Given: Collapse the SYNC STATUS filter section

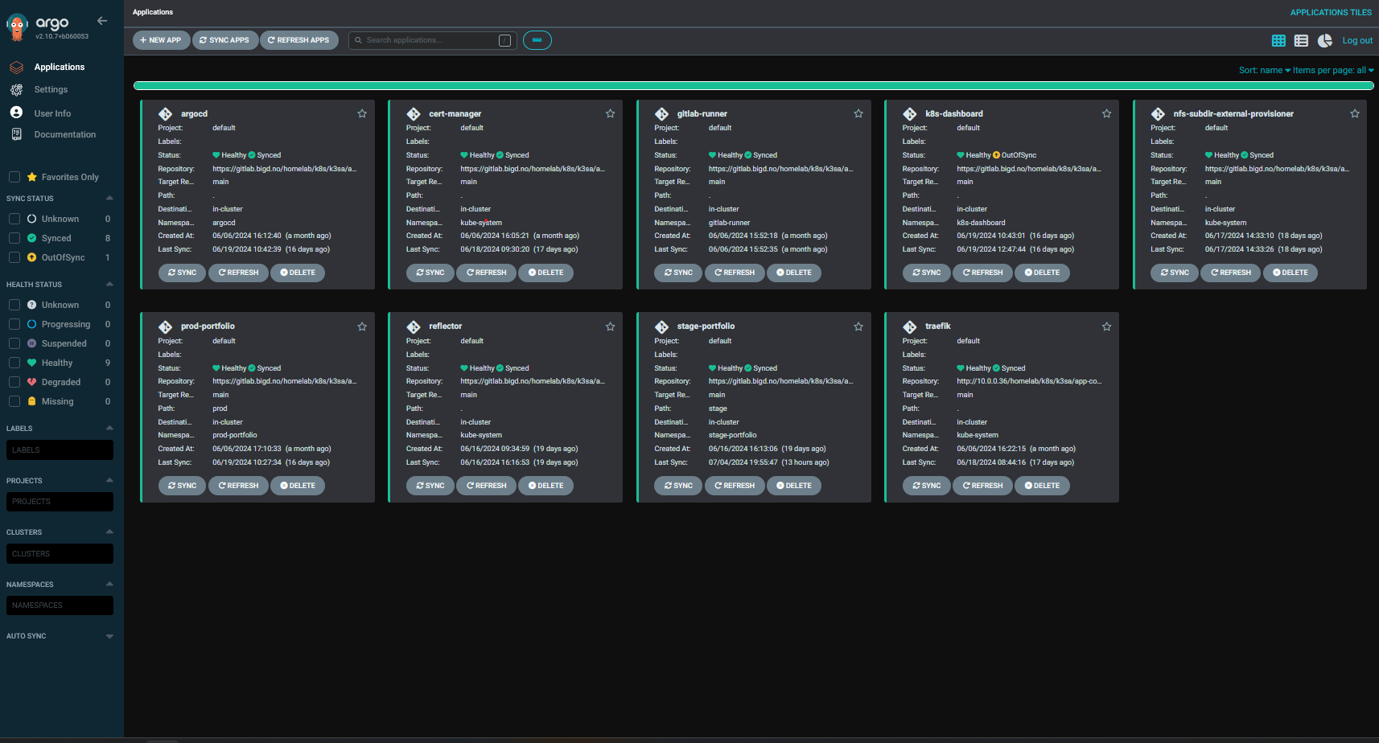Looking at the screenshot, I should pos(109,198).
